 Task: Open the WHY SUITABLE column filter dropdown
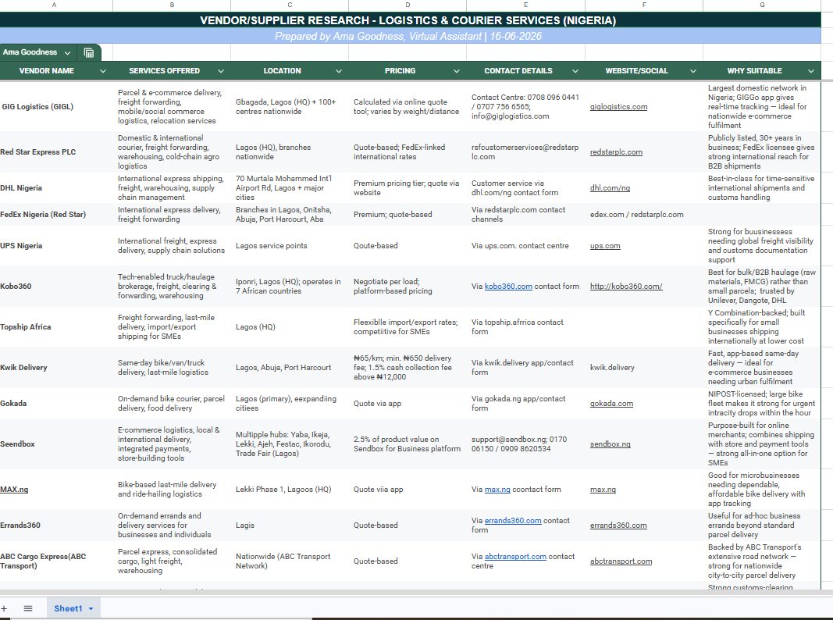810,70
